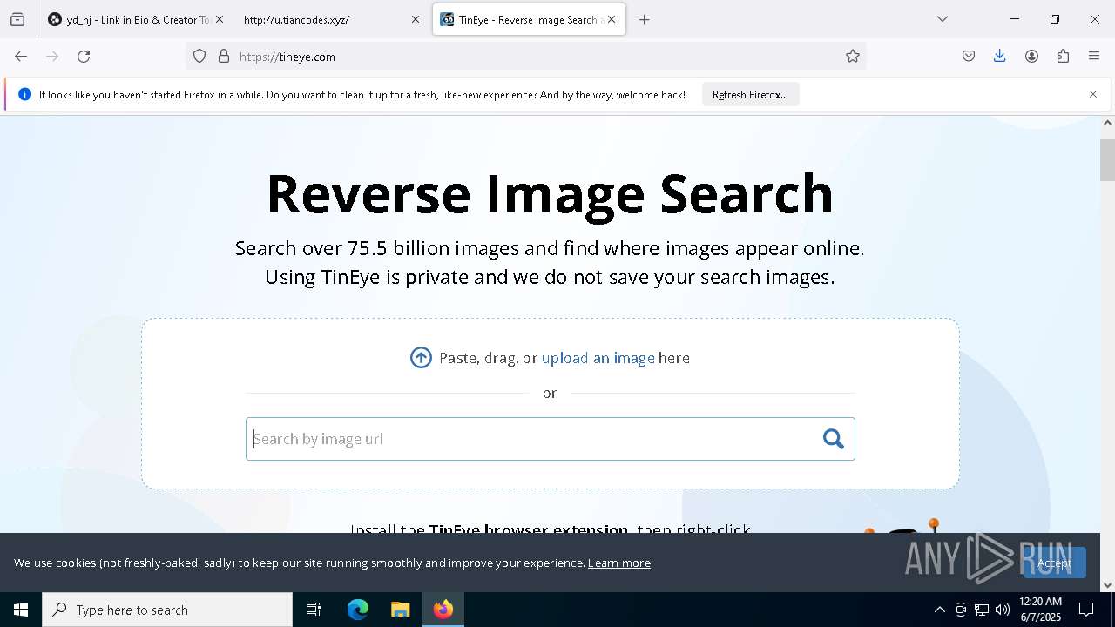Viewport: 1115px width, 627px height.
Task: Click Firefox icon in taskbar
Action: tap(443, 610)
